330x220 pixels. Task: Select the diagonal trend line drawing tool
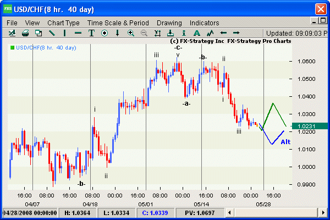pos(52,33)
